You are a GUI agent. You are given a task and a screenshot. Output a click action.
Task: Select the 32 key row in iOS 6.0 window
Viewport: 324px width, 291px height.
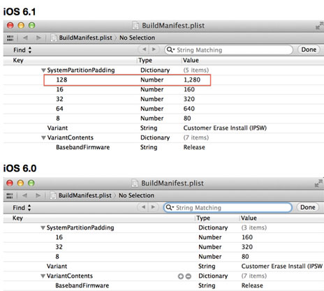163,247
